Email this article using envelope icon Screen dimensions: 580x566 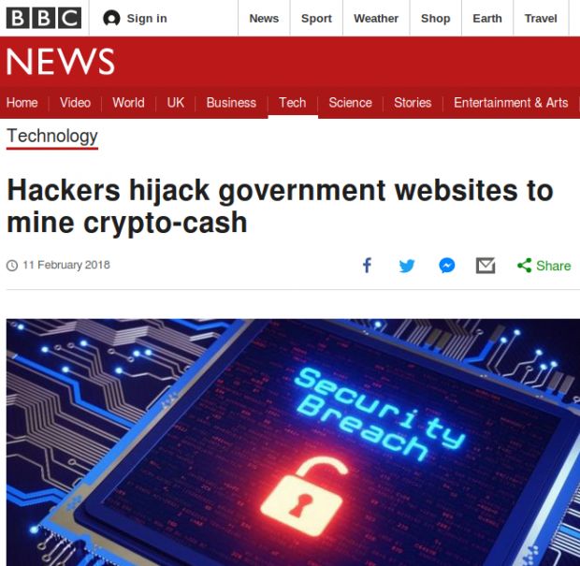[486, 266]
